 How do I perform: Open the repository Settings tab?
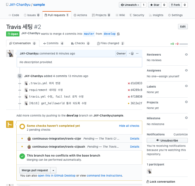[x=175, y=15]
